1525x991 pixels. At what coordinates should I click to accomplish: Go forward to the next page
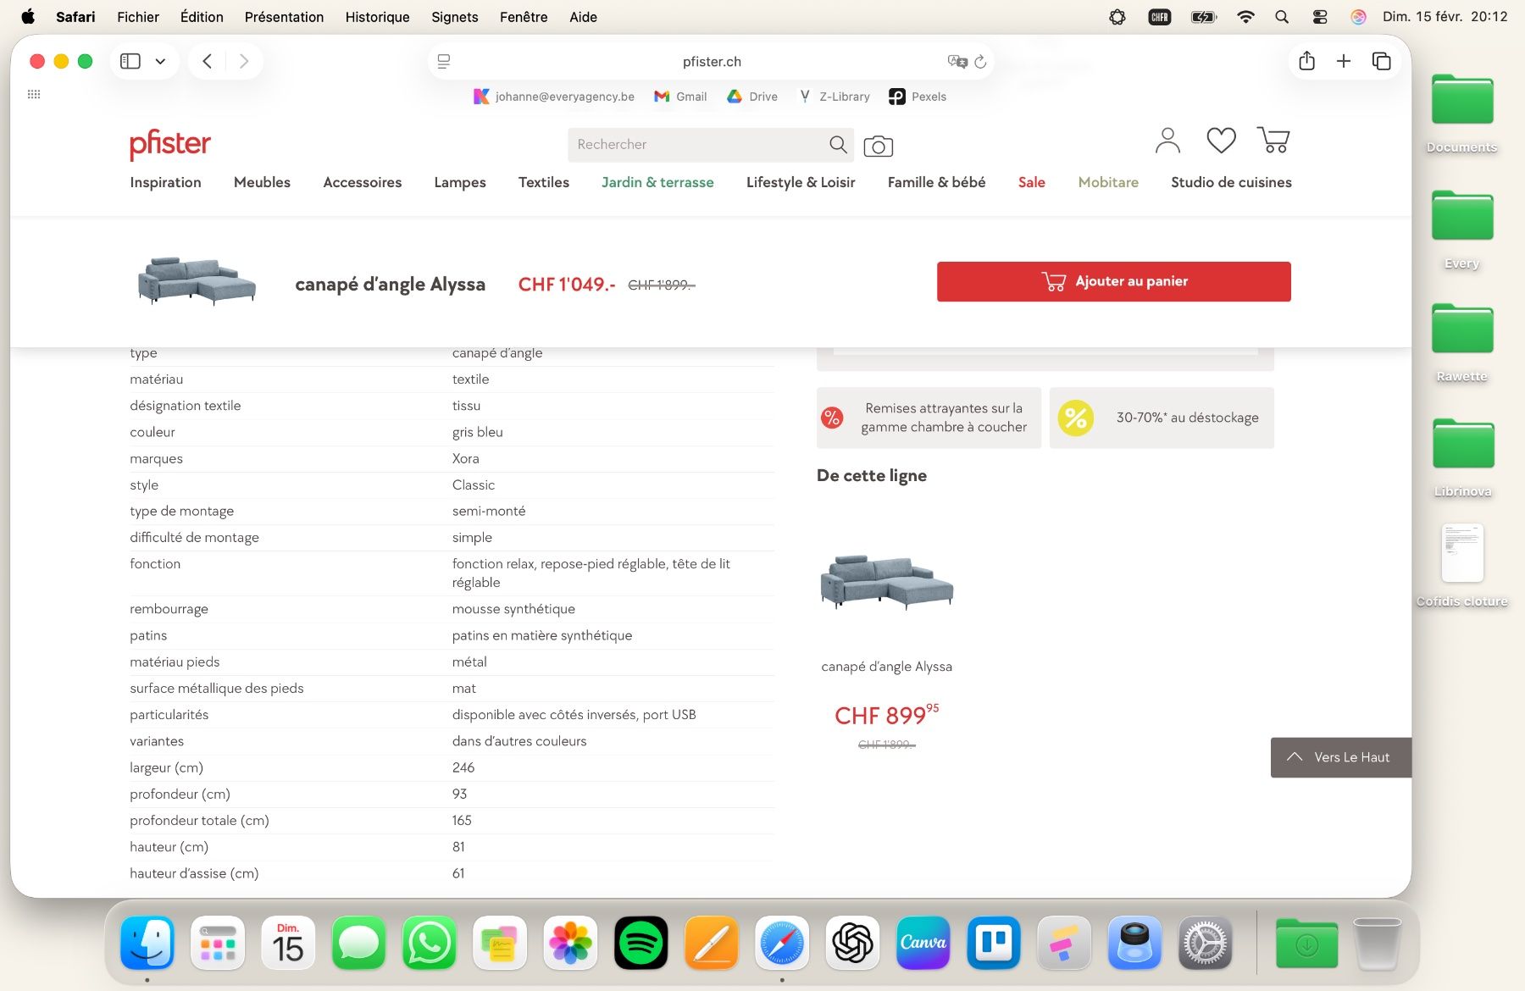(244, 61)
